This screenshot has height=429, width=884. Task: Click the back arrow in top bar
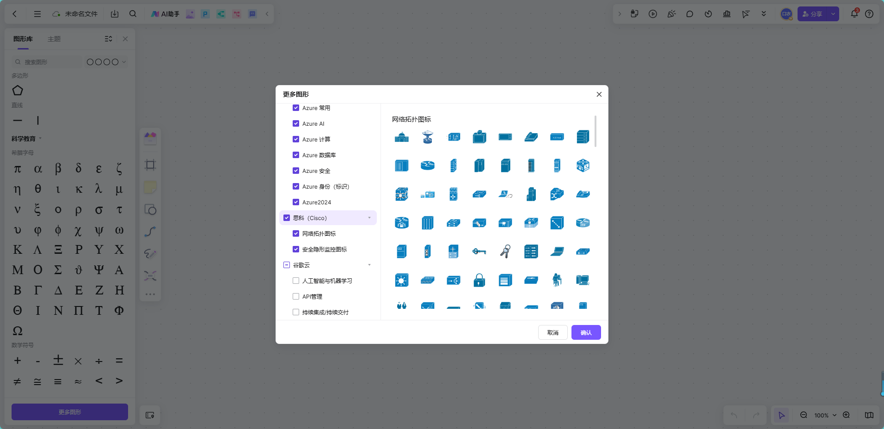[x=15, y=14]
